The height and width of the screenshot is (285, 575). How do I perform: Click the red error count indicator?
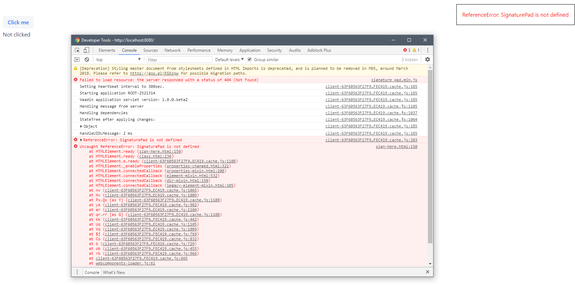(x=407, y=50)
